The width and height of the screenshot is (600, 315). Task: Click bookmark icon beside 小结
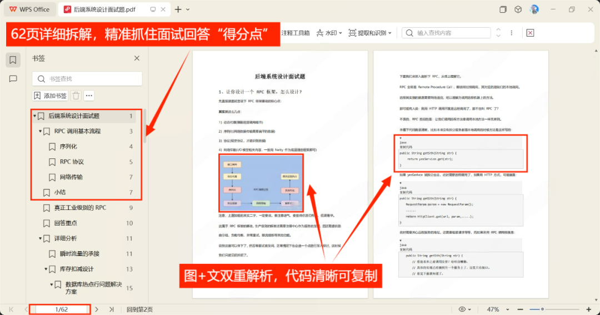pos(46,193)
